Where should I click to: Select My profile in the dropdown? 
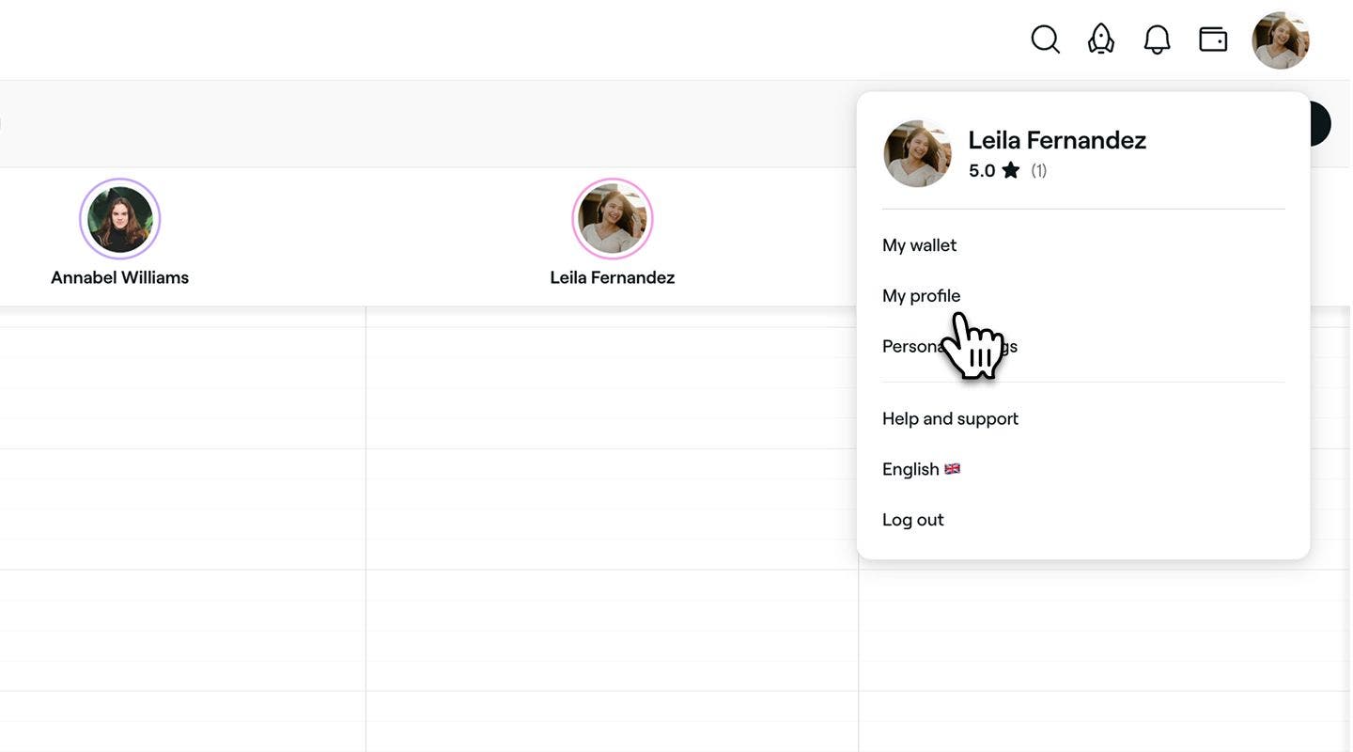(921, 296)
